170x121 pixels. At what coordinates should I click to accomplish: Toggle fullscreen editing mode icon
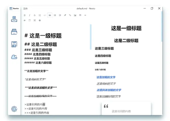(35, 20)
